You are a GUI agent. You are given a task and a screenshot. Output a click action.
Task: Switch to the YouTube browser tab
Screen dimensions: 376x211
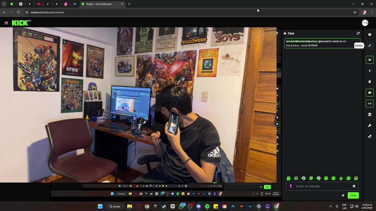point(39,4)
